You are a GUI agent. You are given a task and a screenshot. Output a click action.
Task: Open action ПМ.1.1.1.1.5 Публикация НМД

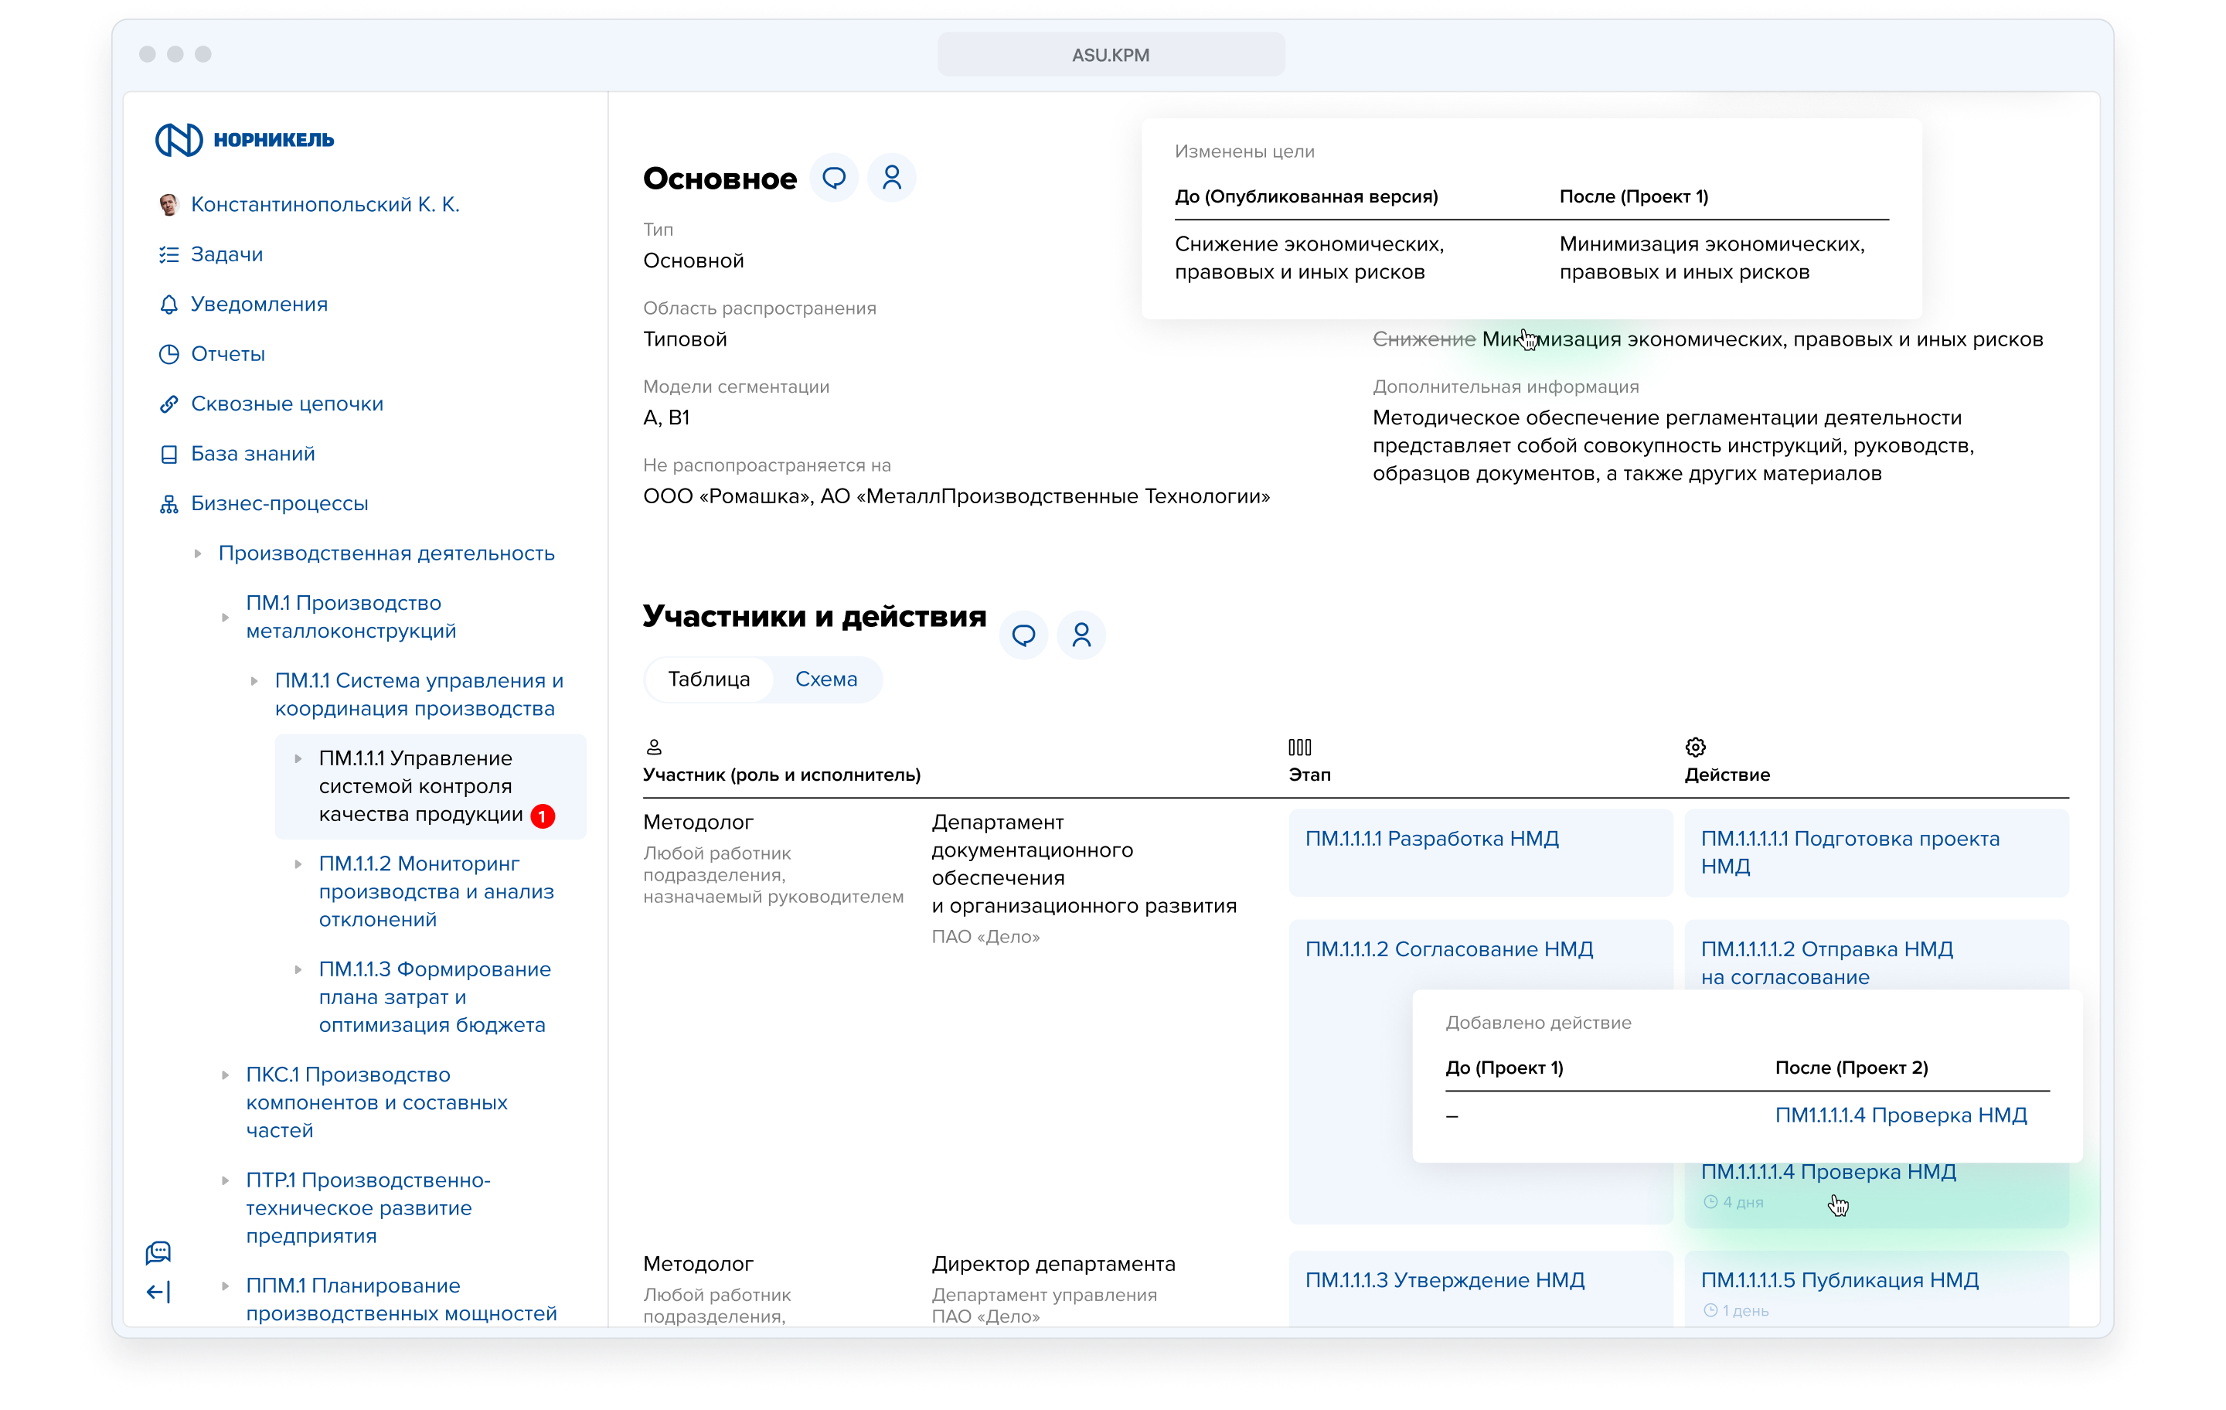pyautogui.click(x=1839, y=1279)
